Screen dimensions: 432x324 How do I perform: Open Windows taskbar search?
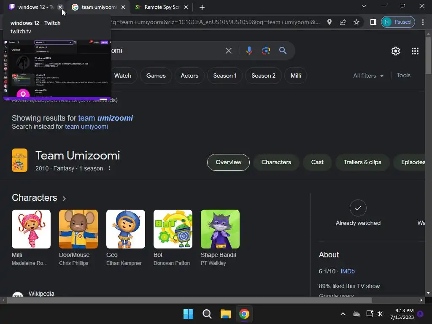(207, 314)
